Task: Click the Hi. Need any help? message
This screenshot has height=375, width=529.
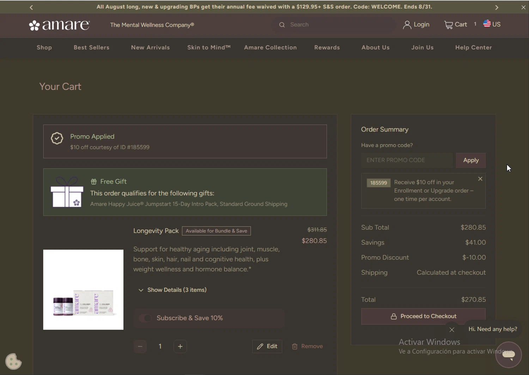Action: (493, 329)
